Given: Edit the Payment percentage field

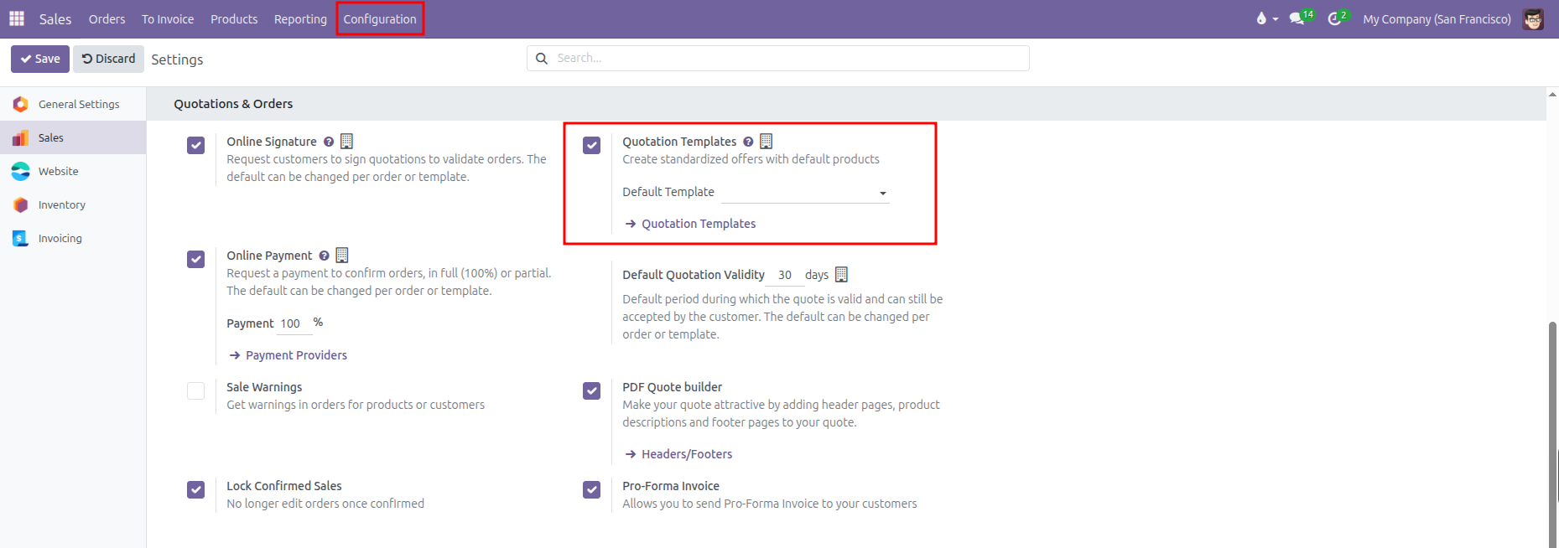Looking at the screenshot, I should click(x=294, y=323).
